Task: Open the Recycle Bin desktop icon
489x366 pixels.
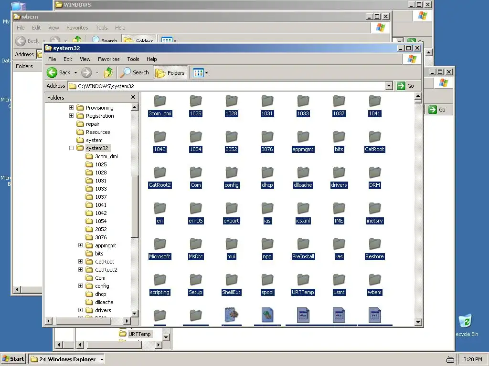Action: pos(466,325)
